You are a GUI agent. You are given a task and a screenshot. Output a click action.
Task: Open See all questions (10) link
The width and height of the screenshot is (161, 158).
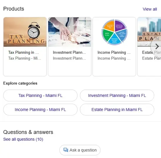coord(23,139)
